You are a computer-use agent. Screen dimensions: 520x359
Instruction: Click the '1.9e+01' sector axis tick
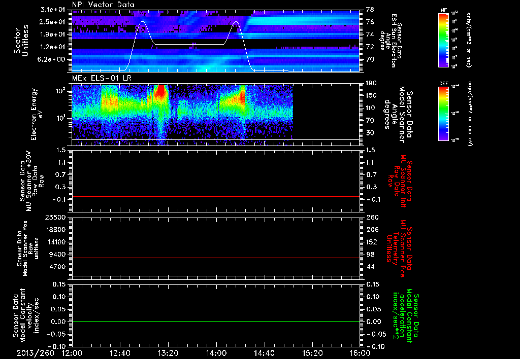[53, 34]
